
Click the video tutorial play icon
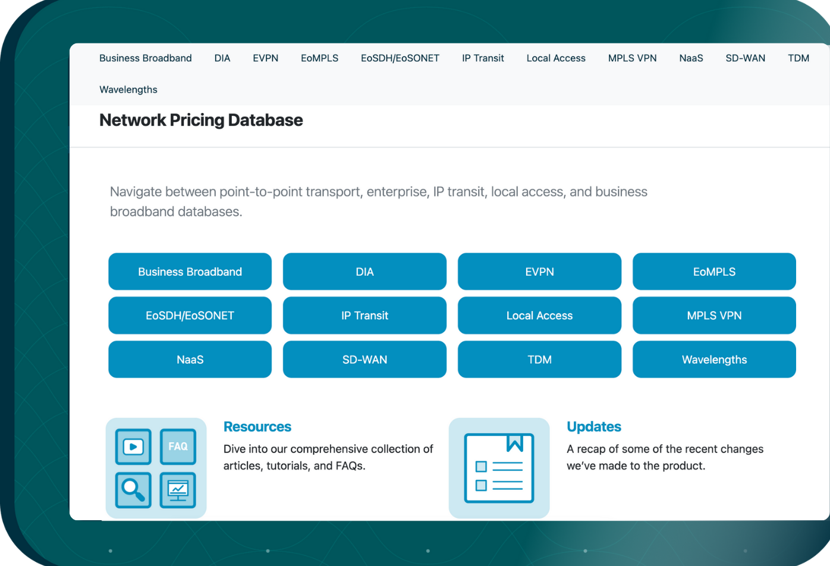tap(133, 446)
